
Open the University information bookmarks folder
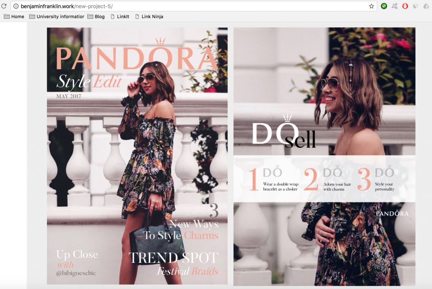click(57, 16)
